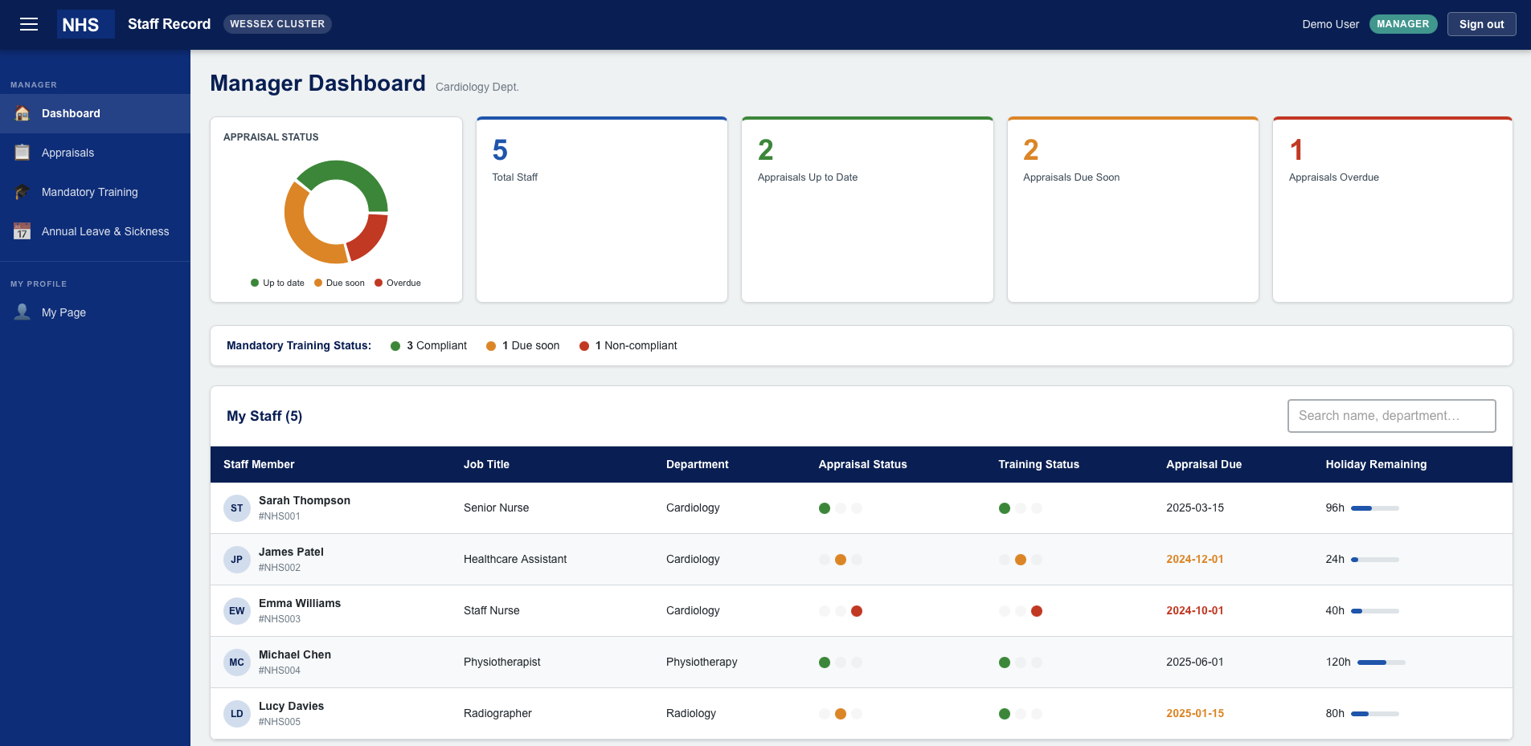Click the Sign out button

[1481, 23]
